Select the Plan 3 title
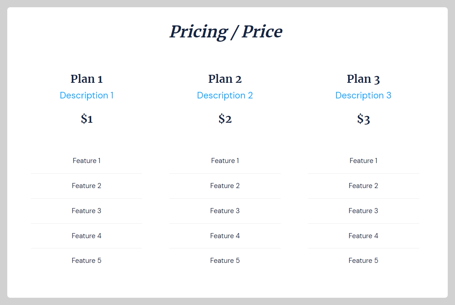 pyautogui.click(x=363, y=79)
